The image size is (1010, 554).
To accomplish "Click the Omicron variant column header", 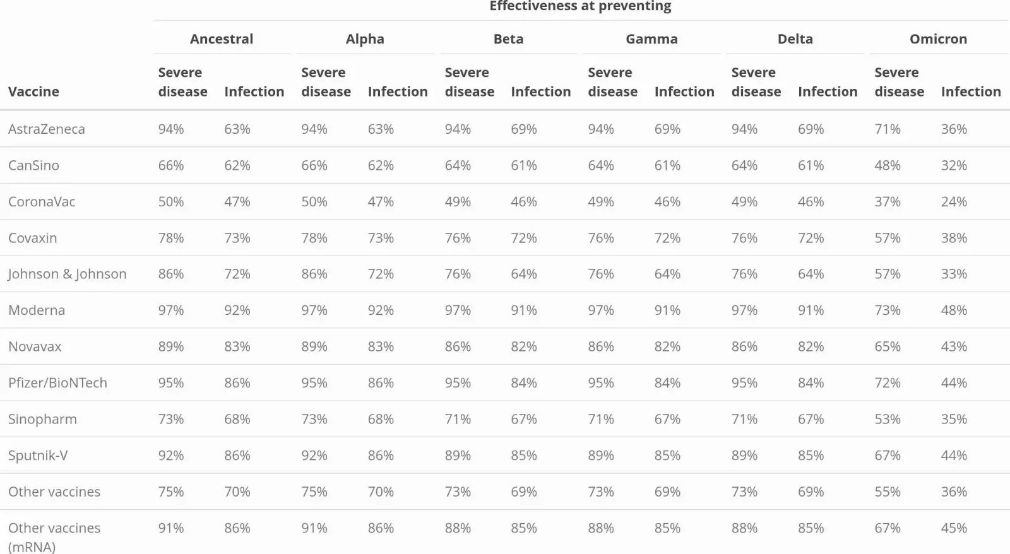I will (938, 39).
